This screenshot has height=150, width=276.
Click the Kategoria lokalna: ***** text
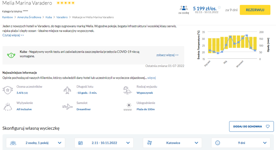click(x=15, y=12)
